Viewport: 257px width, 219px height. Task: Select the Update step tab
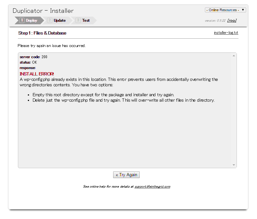click(x=57, y=20)
